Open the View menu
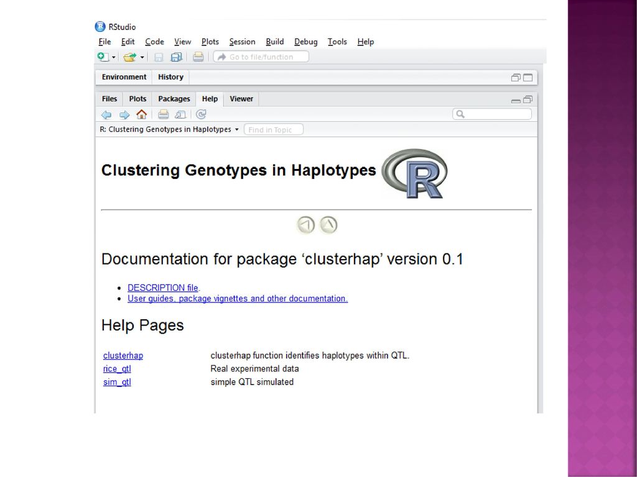 (x=183, y=42)
